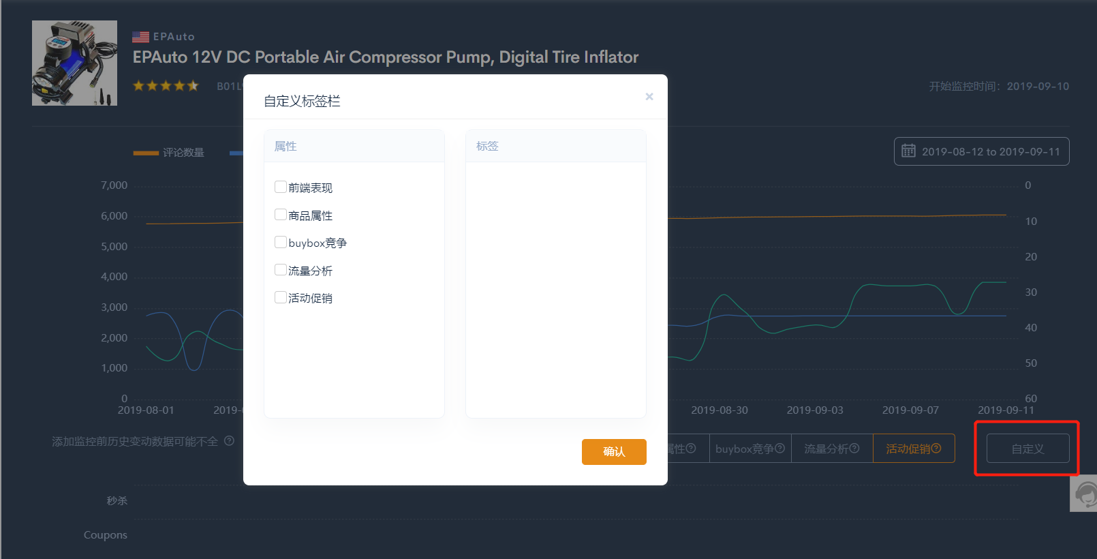
Task: Enable the buybox竞争 checkbox
Action: (x=281, y=242)
